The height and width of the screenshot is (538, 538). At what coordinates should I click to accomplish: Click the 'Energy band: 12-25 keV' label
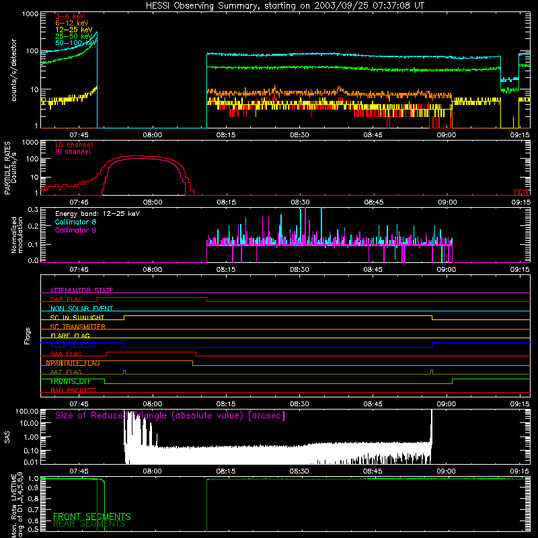click(98, 214)
